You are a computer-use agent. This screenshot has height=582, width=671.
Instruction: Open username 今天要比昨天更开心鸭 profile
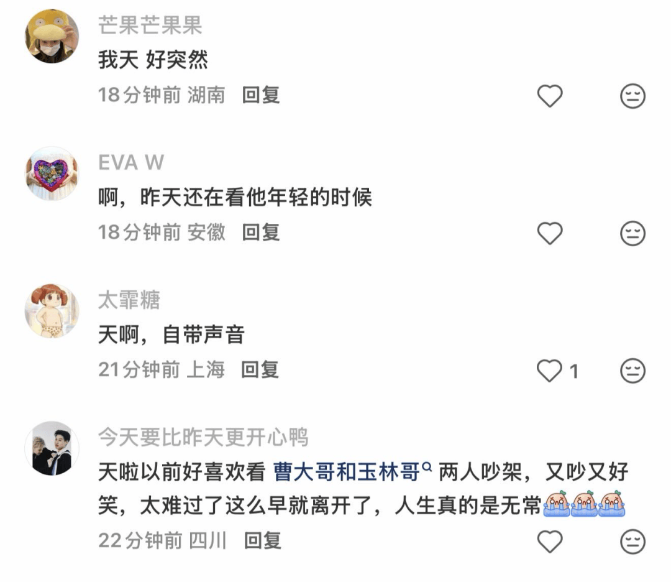click(x=203, y=437)
